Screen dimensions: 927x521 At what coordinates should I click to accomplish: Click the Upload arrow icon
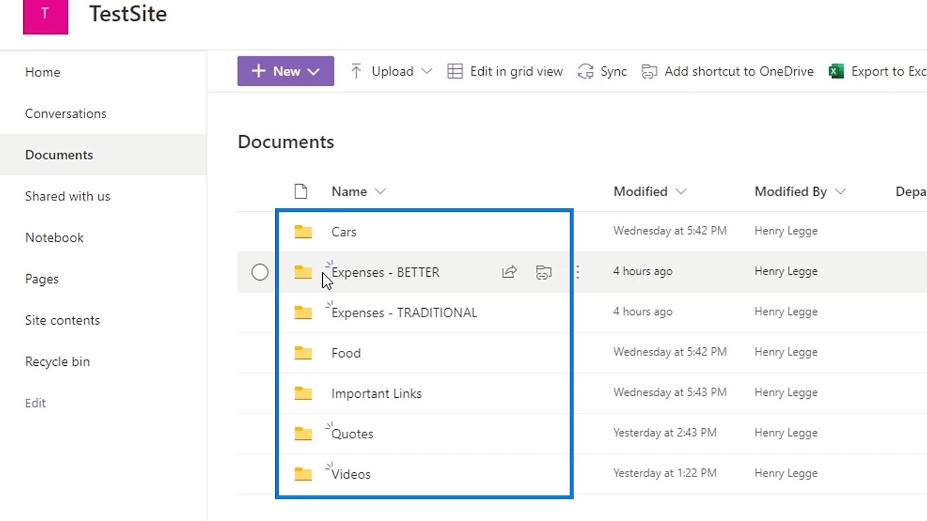click(x=356, y=71)
